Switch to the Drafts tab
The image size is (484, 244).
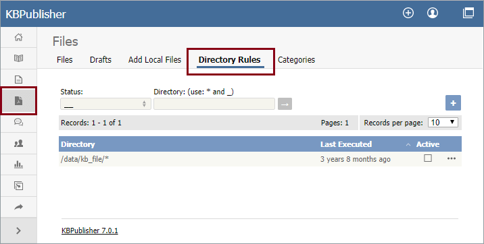click(101, 60)
